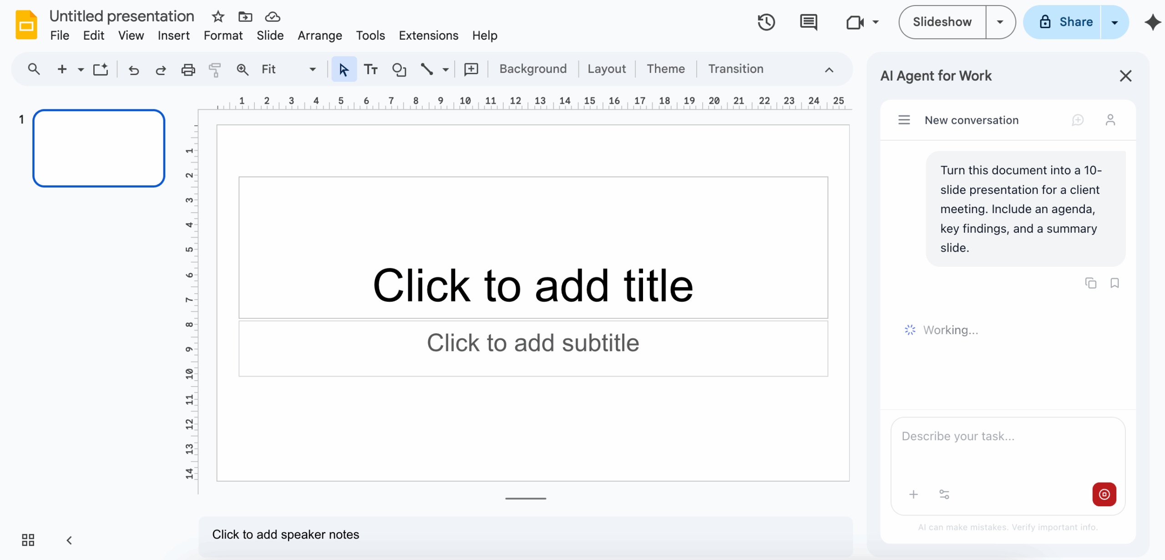Click the Undo arrow

pos(133,70)
